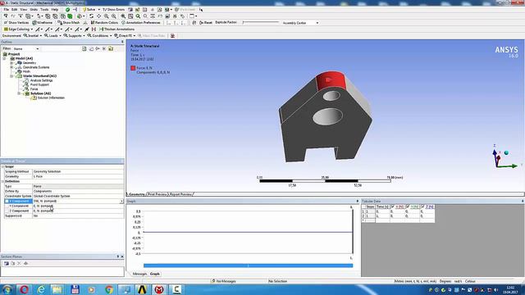Switch to the Graph tab
Screen dimensions: 525x295
click(155, 274)
